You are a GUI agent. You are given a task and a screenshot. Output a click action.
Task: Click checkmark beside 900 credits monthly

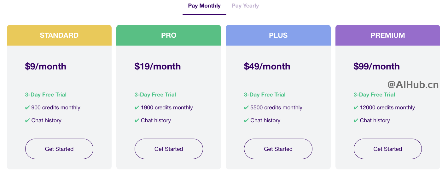[x=27, y=108]
